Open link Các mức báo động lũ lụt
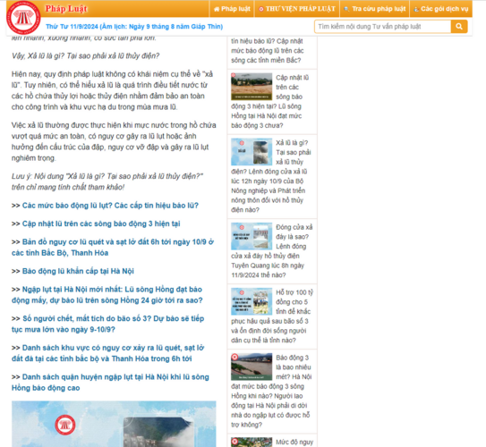Image resolution: width=486 pixels, height=447 pixels. [x=110, y=206]
